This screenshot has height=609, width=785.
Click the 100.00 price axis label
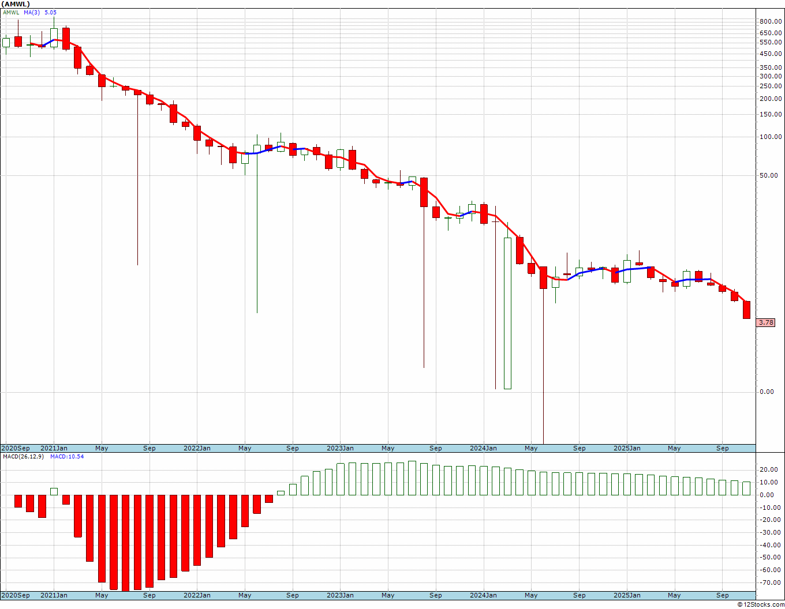click(x=771, y=137)
